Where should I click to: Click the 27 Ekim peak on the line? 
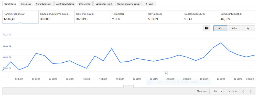221,43
